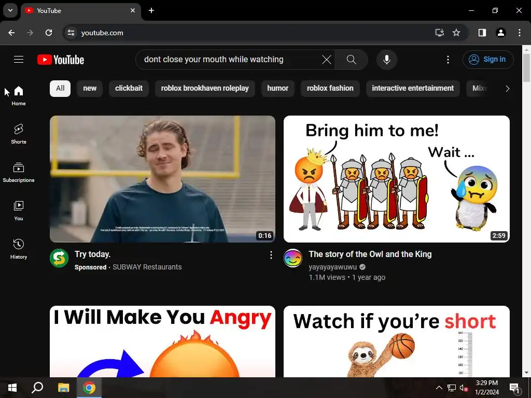Click the Sign in button
This screenshot has width=531, height=398.
point(488,60)
